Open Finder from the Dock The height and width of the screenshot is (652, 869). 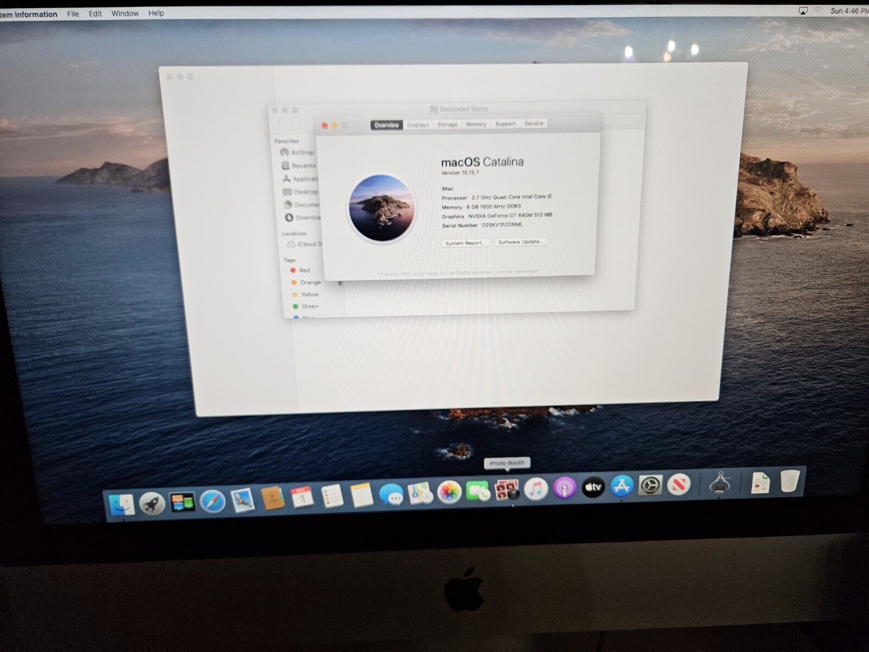[x=121, y=505]
